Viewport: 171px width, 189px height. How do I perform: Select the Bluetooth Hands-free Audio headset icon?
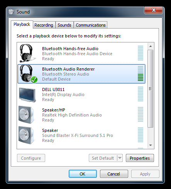(x=27, y=53)
